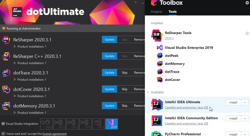The image size is (250, 136).
Task: Expand ReSharper 2020.3.1 product installation details
Action: (x=15, y=46)
